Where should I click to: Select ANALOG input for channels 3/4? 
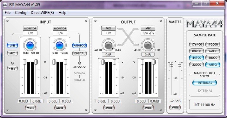pos(79,46)
